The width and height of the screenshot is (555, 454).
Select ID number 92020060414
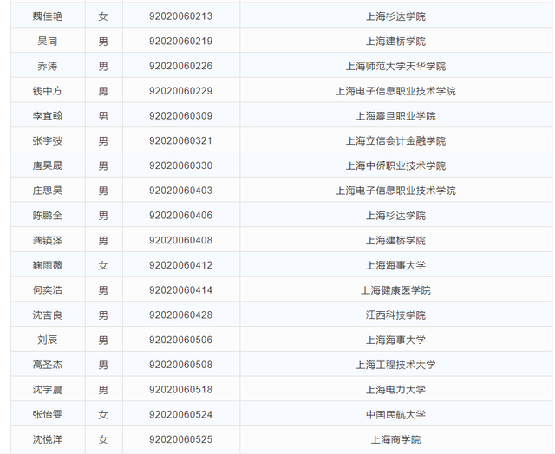point(180,290)
